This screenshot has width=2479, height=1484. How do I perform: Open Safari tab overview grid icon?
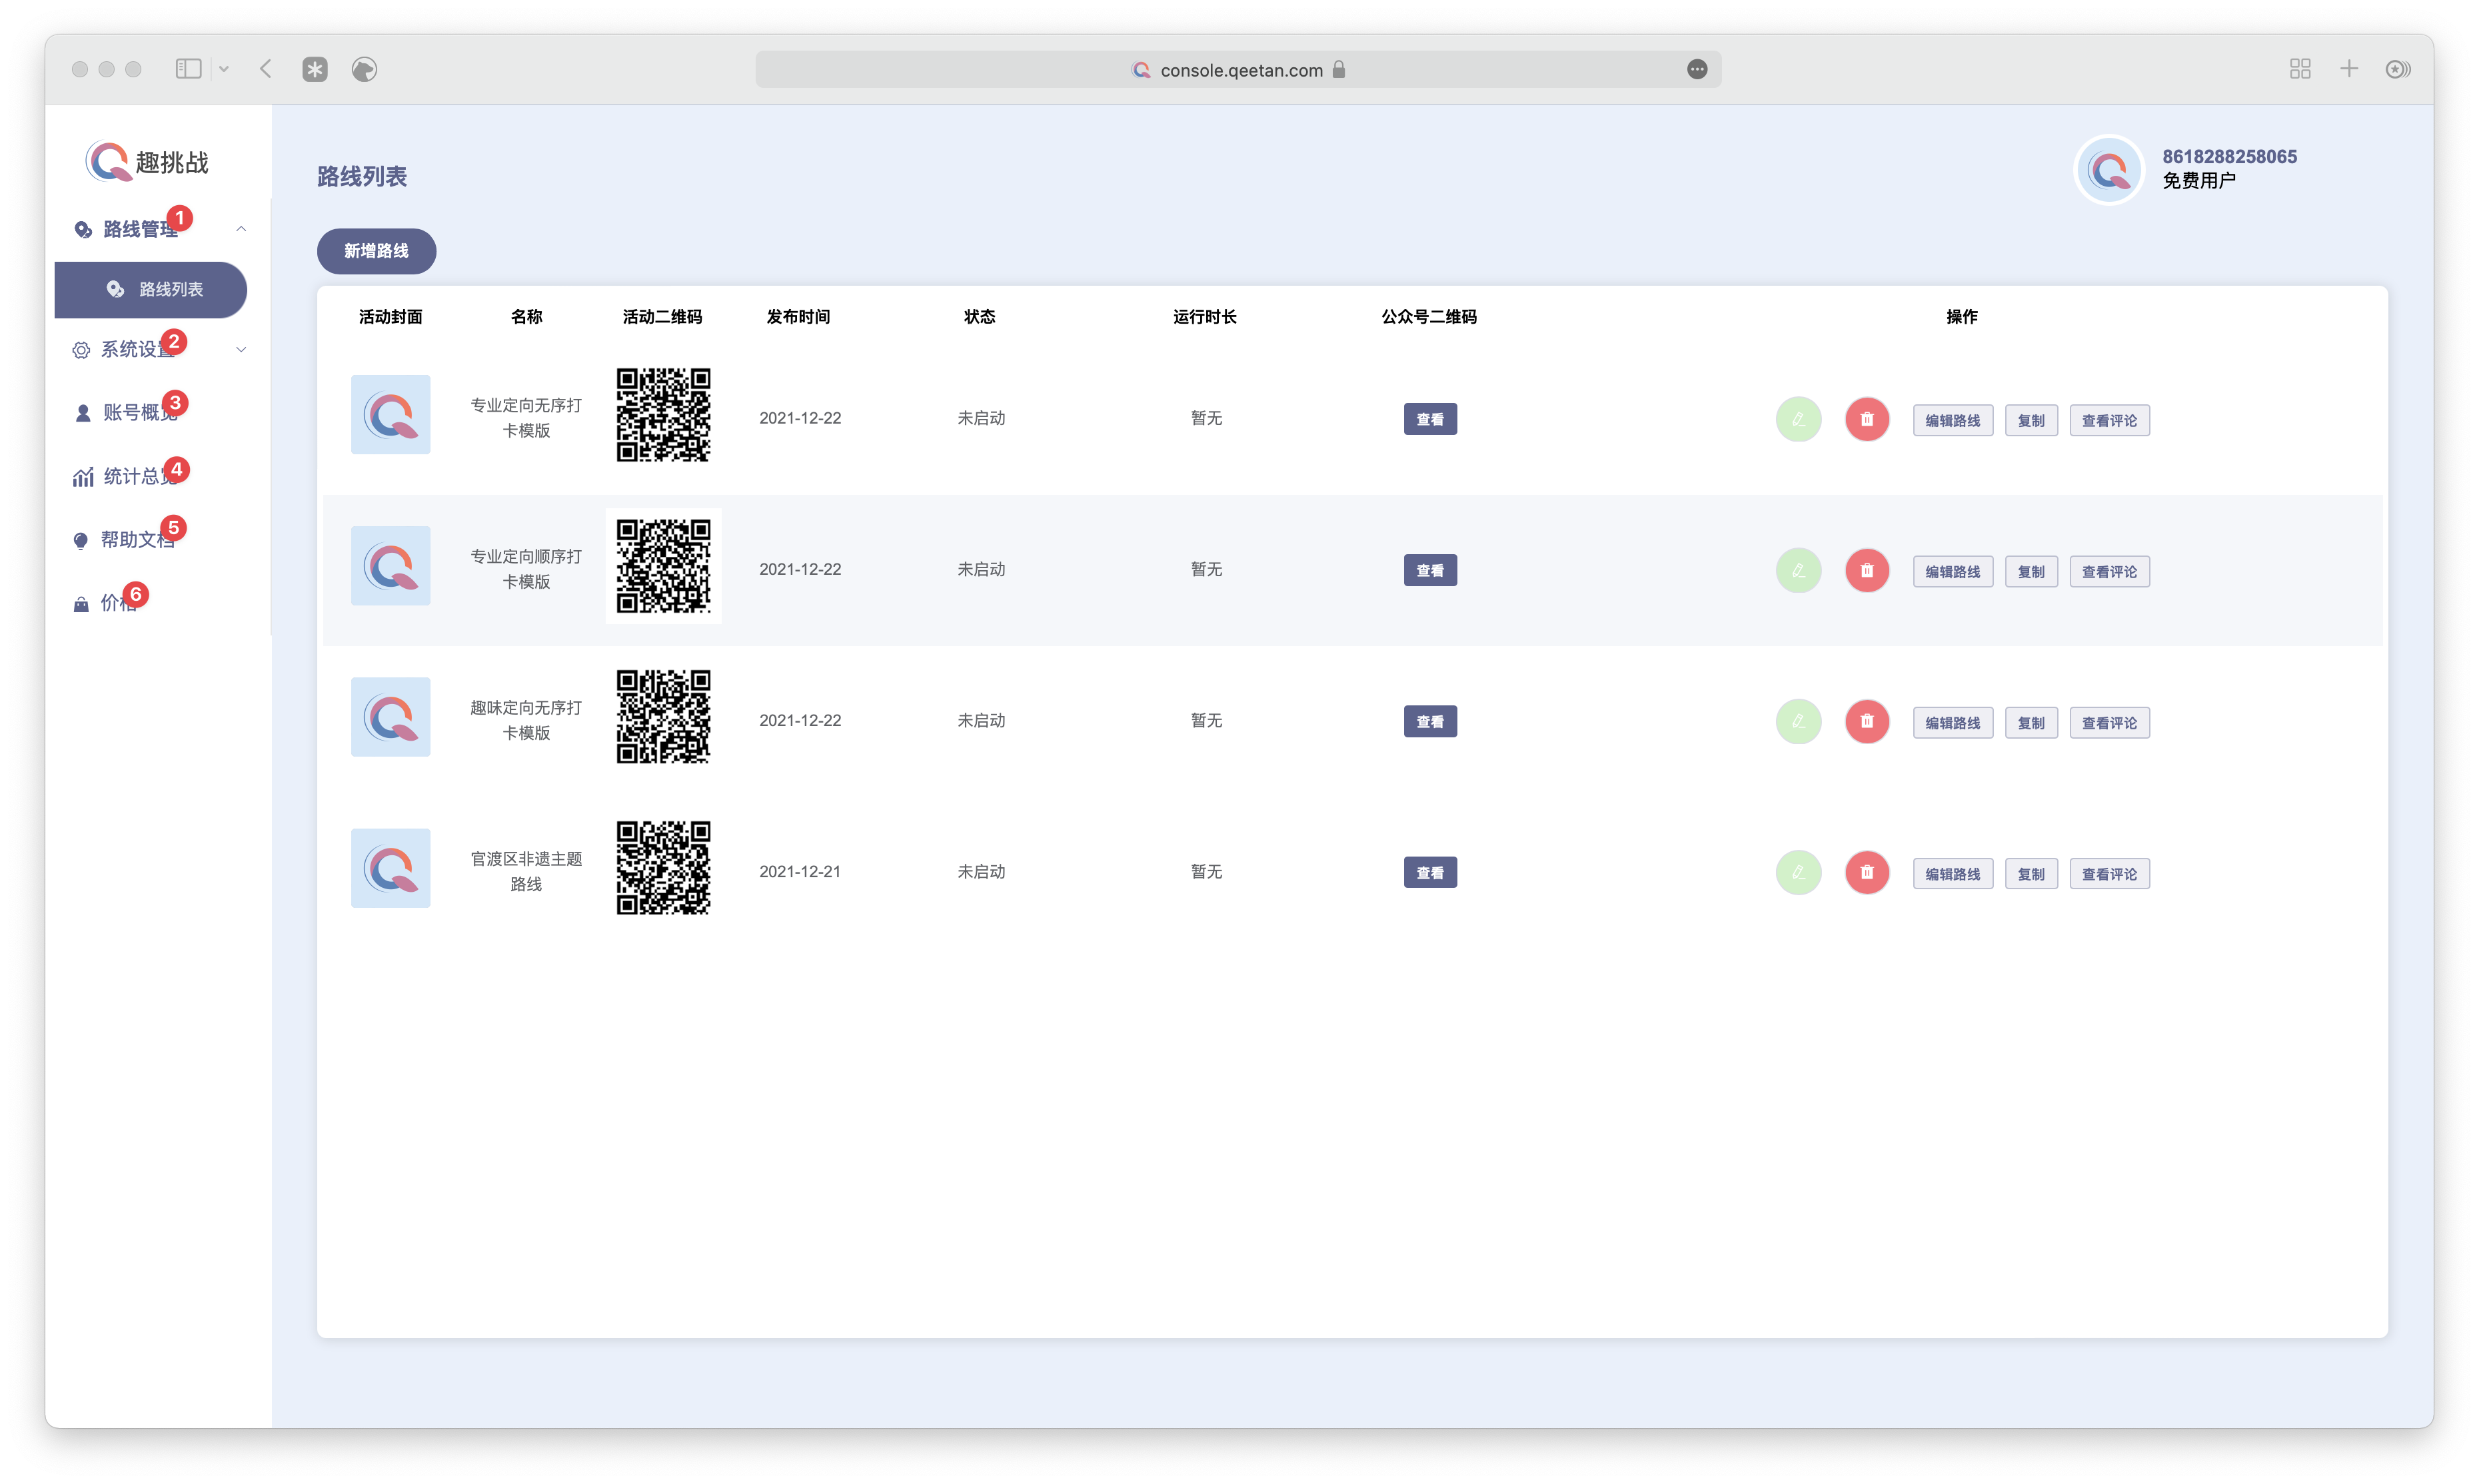[2300, 69]
